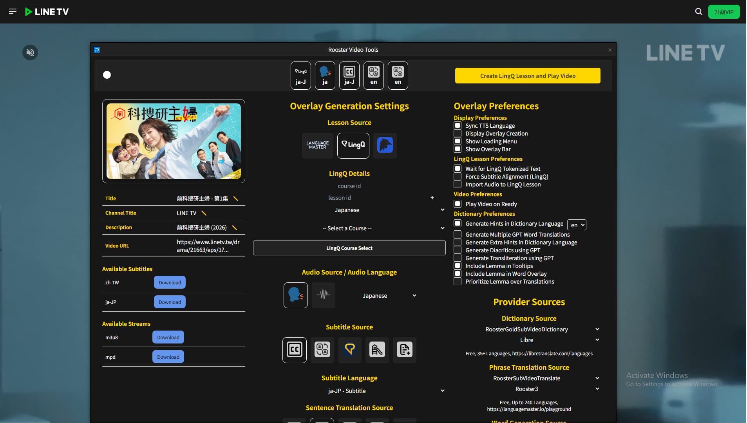Open the LINE TV hamburger menu
Image resolution: width=747 pixels, height=423 pixels.
point(13,12)
